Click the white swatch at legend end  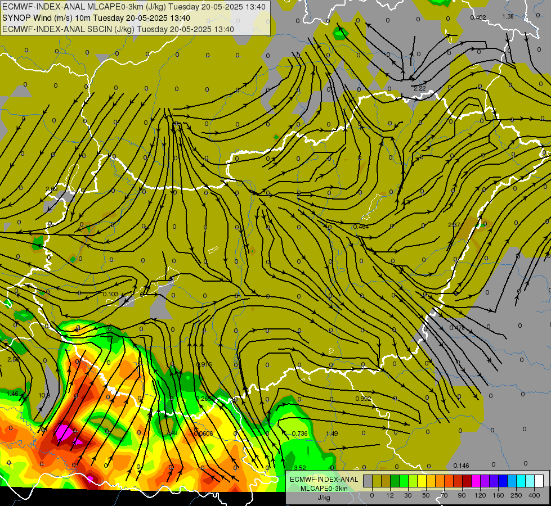(539, 481)
